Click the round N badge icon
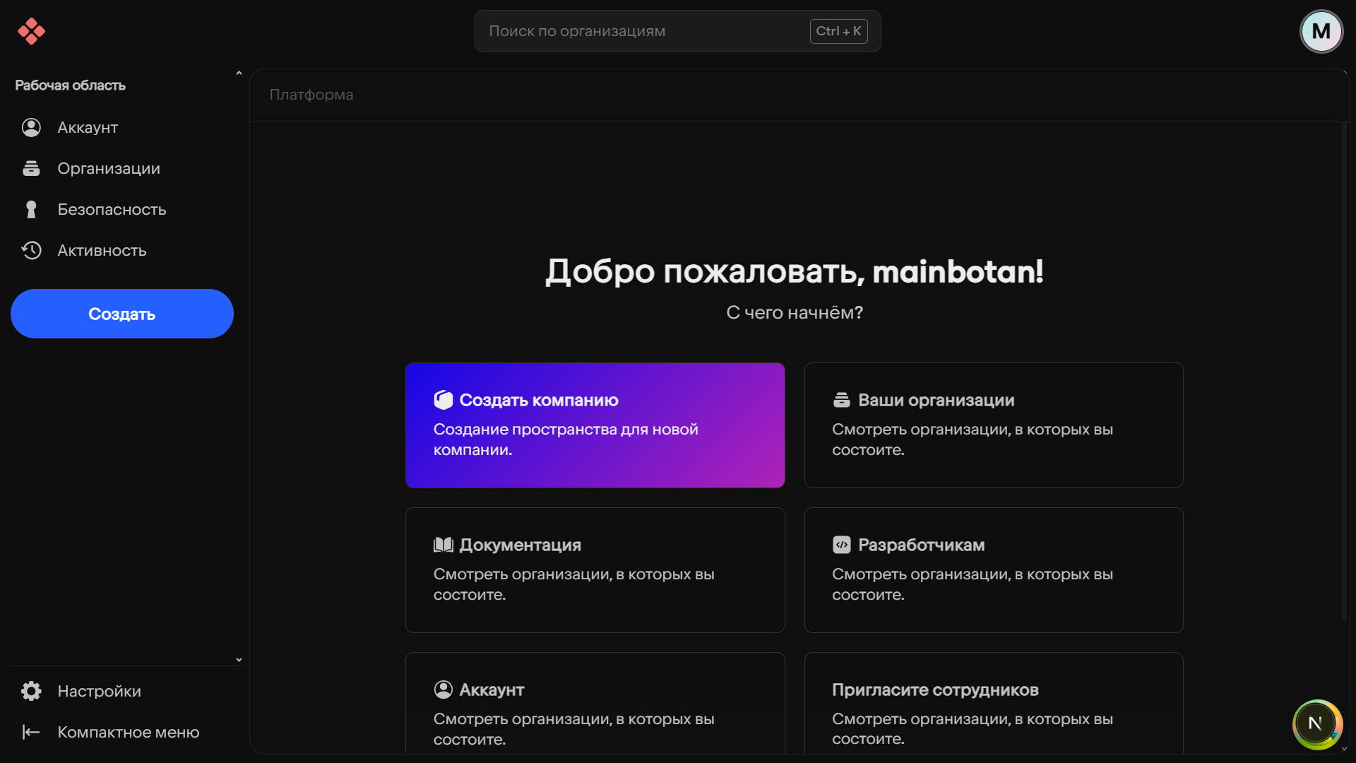Image resolution: width=1356 pixels, height=763 pixels. point(1316,723)
